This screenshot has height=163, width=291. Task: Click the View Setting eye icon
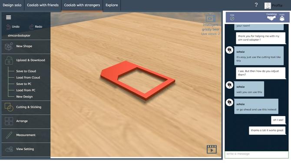9,149
